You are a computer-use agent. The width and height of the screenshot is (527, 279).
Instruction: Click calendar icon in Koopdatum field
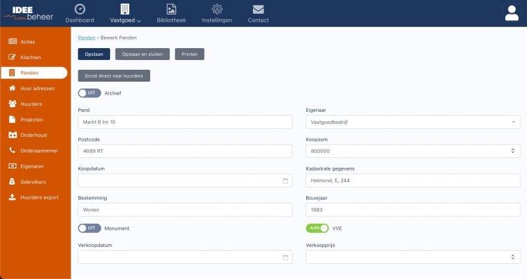click(x=285, y=180)
